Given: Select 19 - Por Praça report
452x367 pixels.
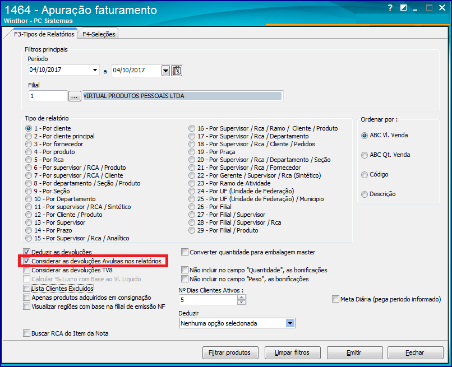Looking at the screenshot, I should (192, 152).
